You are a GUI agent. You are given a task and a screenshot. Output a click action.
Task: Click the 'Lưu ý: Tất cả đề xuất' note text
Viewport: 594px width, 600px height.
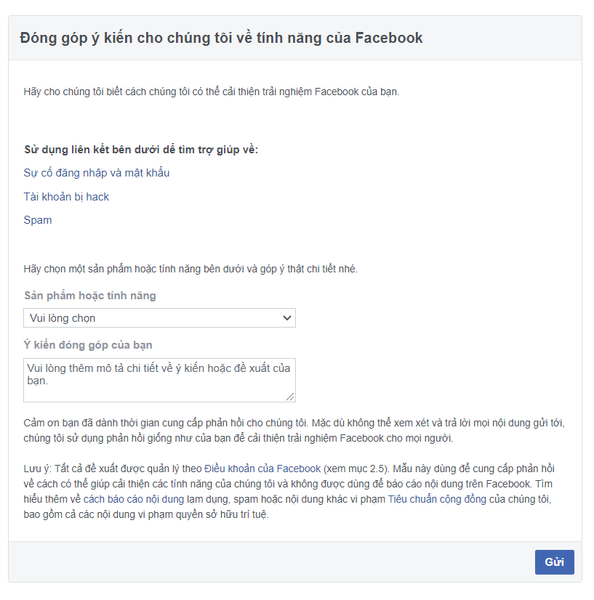289,491
